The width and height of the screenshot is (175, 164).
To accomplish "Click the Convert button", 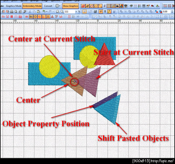I will [48, 6].
